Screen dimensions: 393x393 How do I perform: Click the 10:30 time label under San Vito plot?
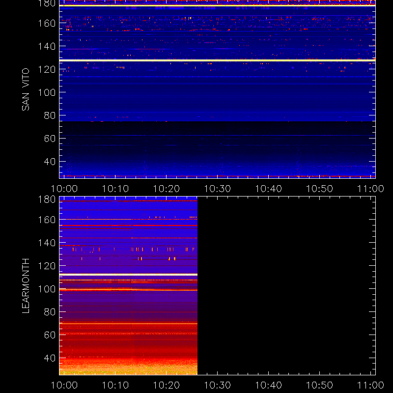(218, 189)
